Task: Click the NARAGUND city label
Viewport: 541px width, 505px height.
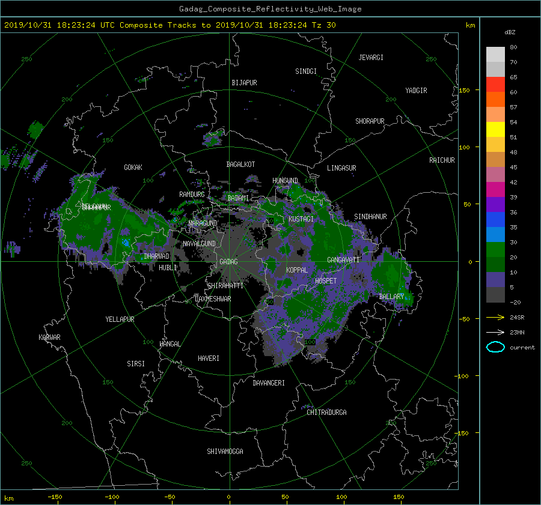Action: coord(203,223)
